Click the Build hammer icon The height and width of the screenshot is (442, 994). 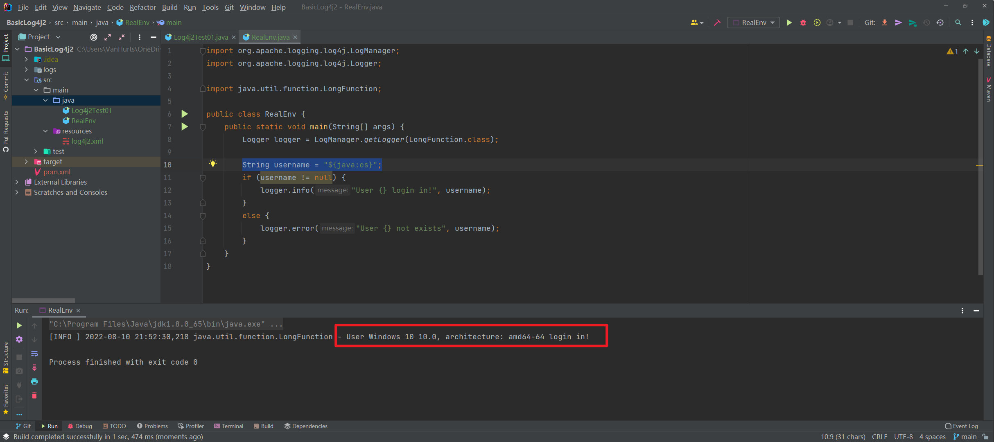point(717,23)
